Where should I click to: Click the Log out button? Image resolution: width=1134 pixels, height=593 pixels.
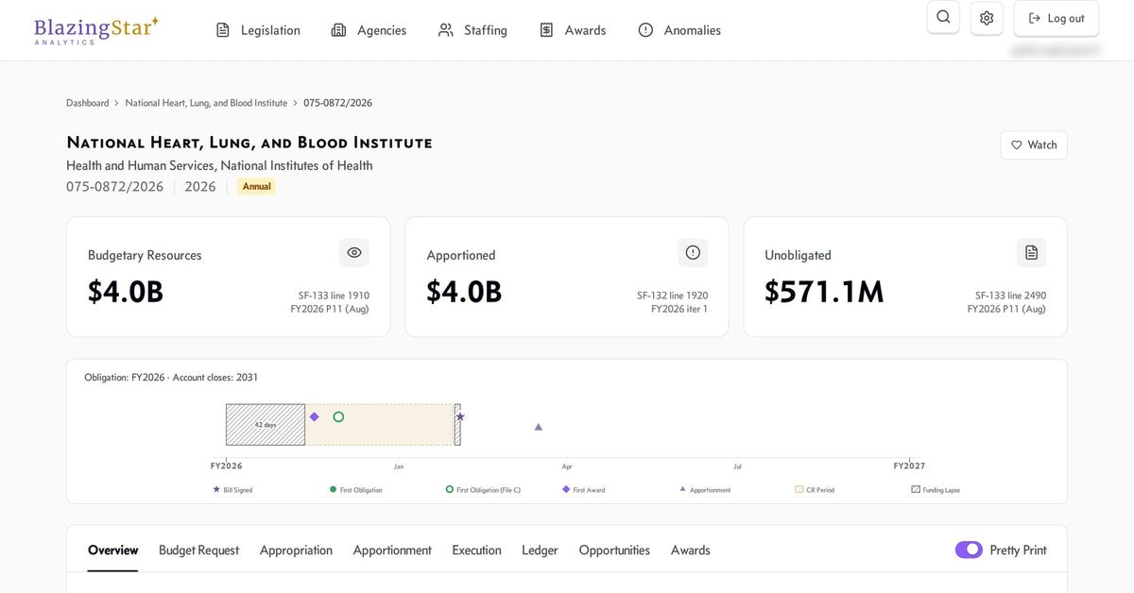tap(1057, 18)
